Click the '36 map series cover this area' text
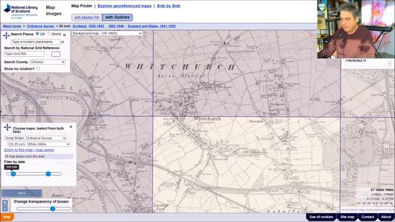This screenshot has width=395, height=222. (25, 156)
